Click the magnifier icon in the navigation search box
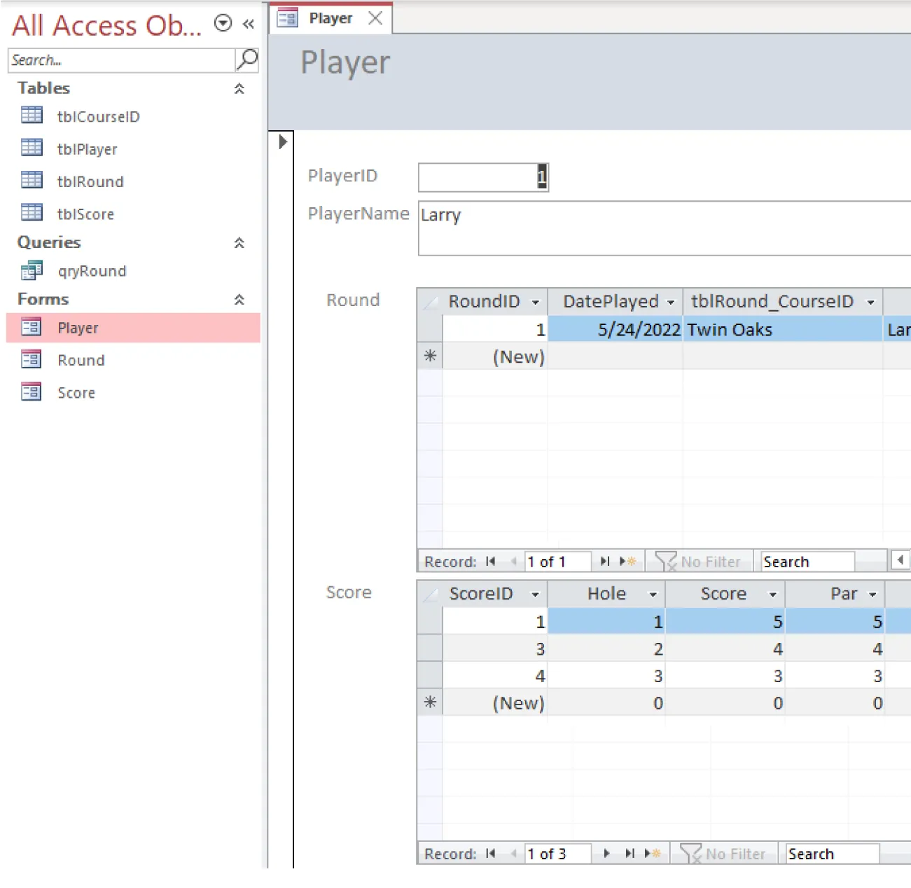Image resolution: width=911 pixels, height=888 pixels. pyautogui.click(x=246, y=60)
